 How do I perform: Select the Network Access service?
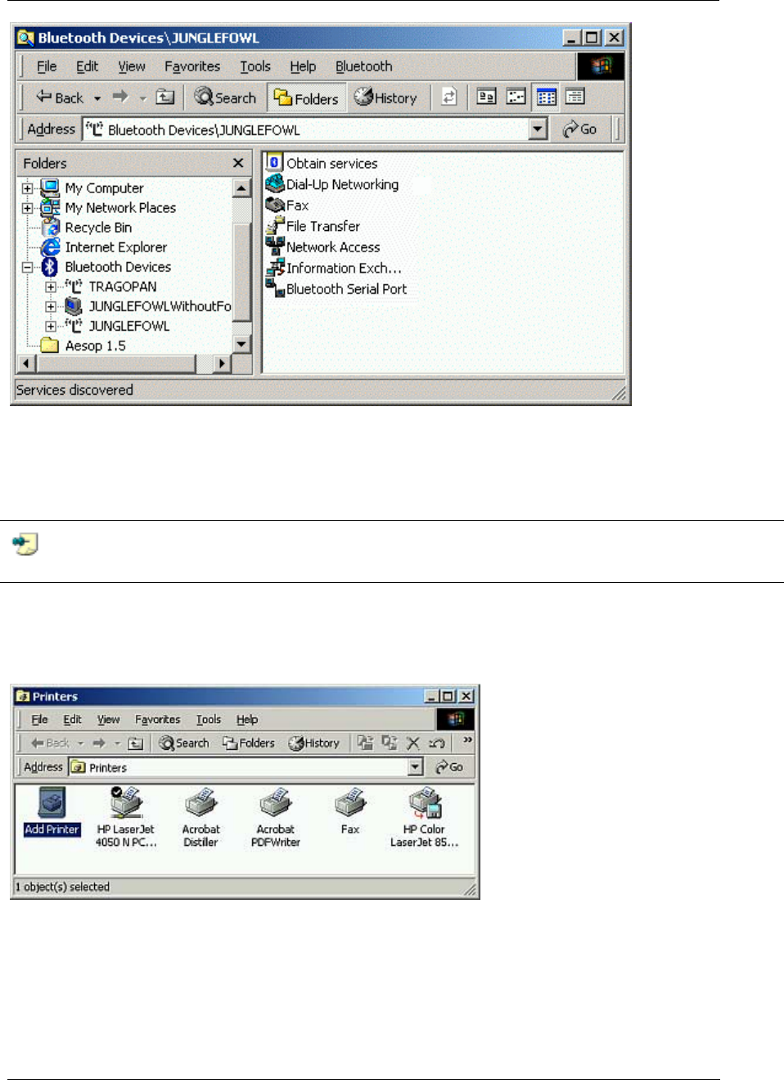coord(323,246)
